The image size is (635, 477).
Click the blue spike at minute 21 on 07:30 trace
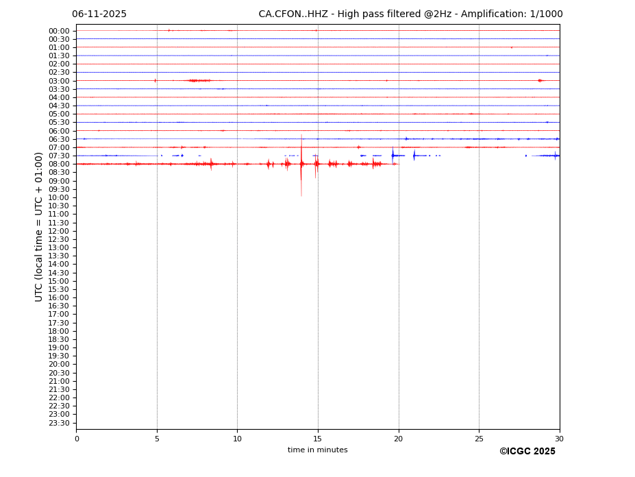414,156
